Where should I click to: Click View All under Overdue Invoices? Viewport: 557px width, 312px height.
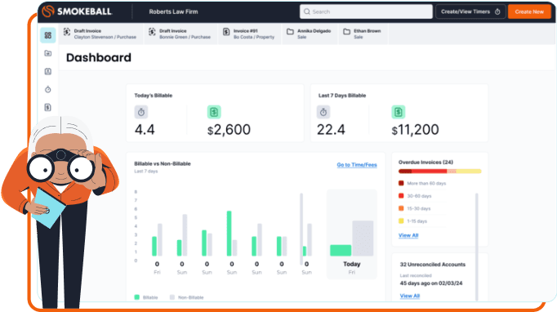[408, 235]
